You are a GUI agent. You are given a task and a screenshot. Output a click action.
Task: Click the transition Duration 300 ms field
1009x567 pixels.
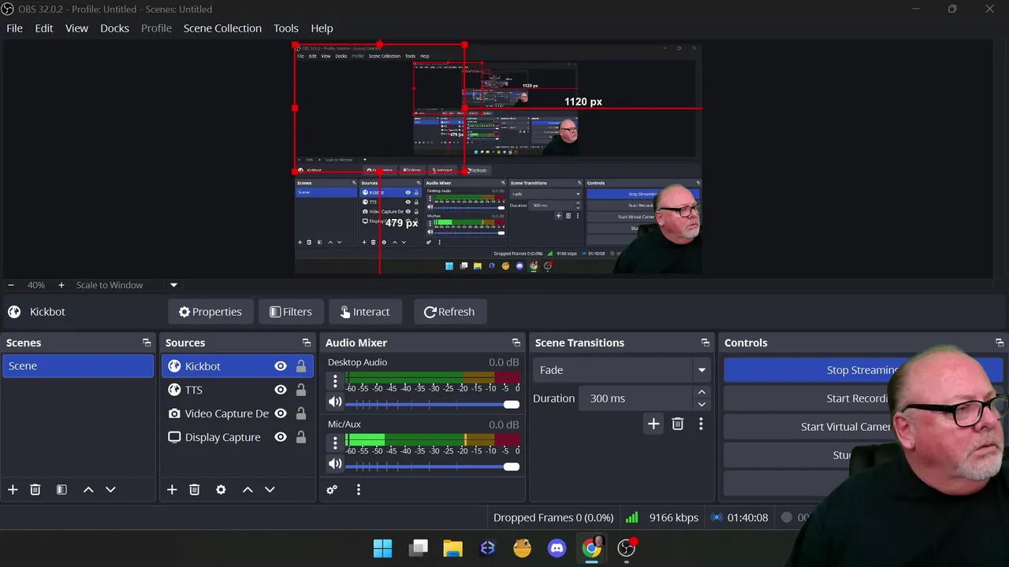[636, 398]
